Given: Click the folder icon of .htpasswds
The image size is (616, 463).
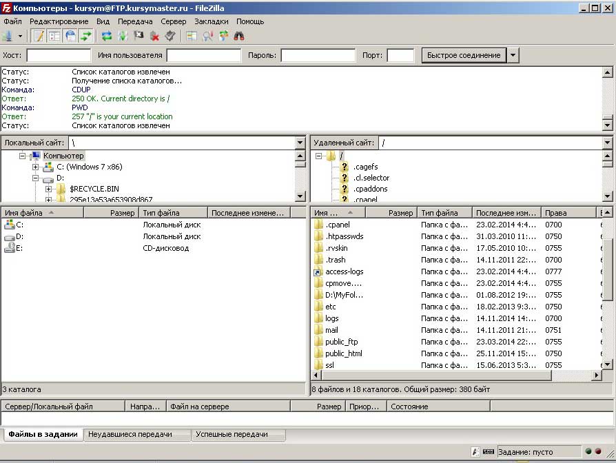Looking at the screenshot, I should pyautogui.click(x=318, y=236).
